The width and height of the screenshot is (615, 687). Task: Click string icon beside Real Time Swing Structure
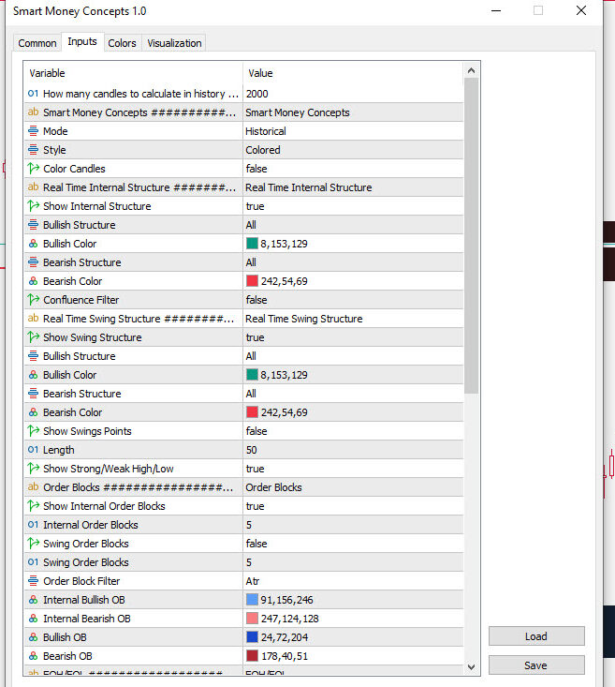coord(34,319)
